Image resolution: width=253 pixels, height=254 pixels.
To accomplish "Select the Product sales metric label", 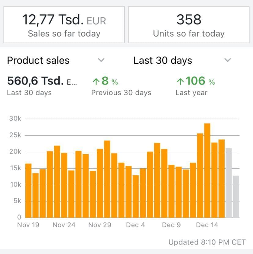I will coord(38,60).
